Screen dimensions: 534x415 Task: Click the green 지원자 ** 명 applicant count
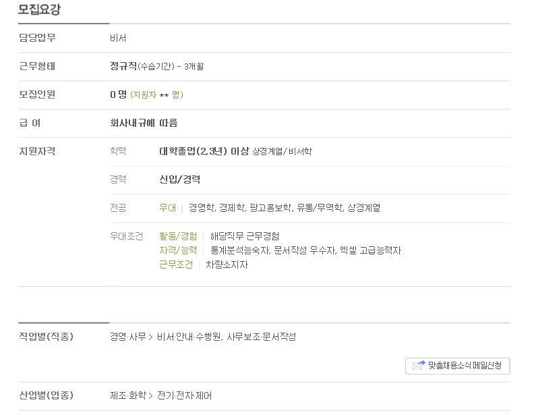coord(156,94)
